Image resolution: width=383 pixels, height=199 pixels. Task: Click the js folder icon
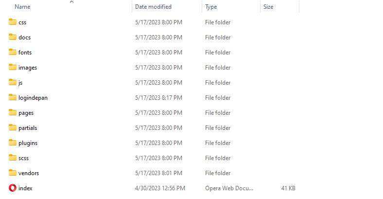[x=13, y=82]
